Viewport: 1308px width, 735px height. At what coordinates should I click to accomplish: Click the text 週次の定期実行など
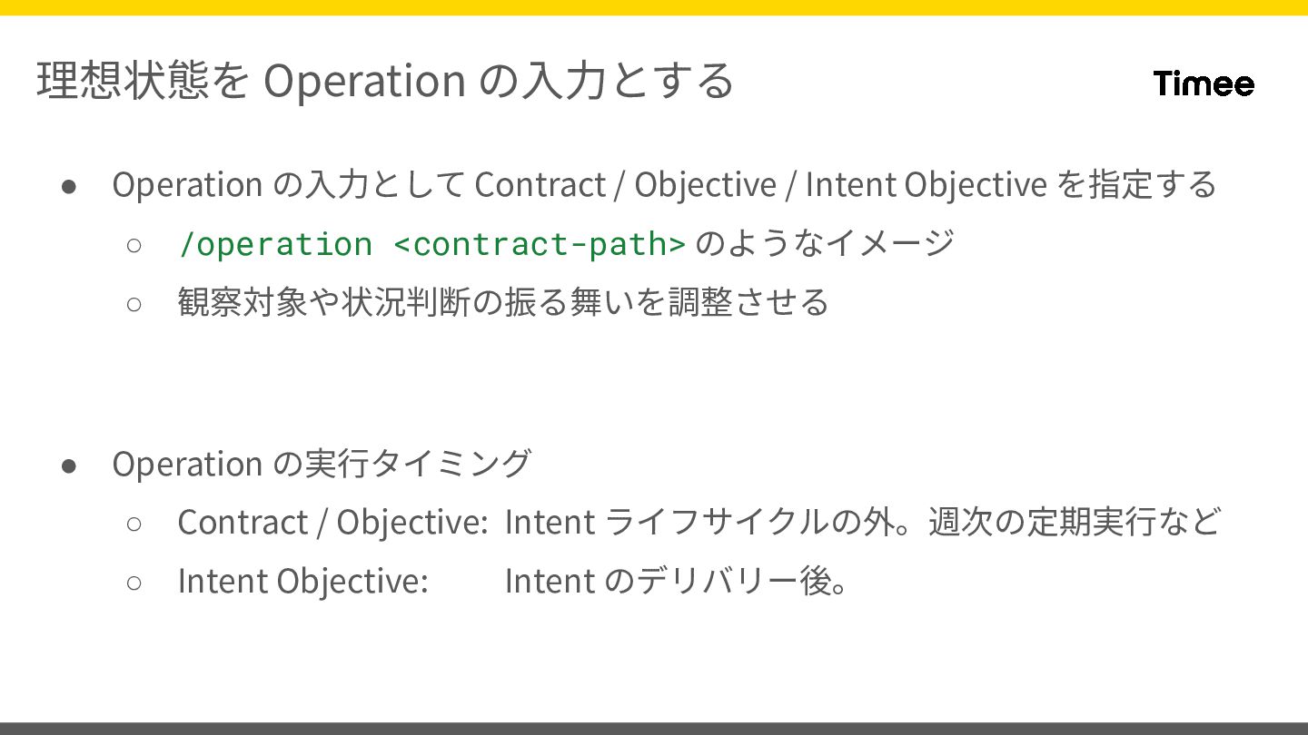tap(1074, 523)
